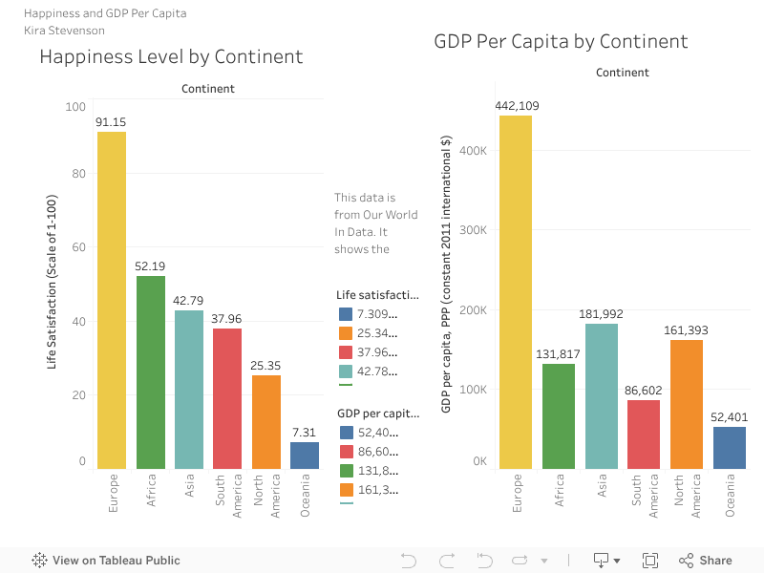Click the Redo arrow icon
Screen dimensions: 764x573
[446, 561]
